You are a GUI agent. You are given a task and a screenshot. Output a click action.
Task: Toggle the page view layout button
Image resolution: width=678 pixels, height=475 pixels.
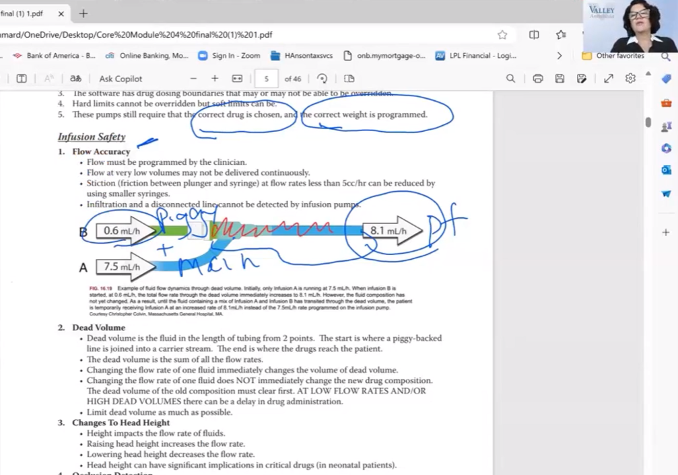click(x=349, y=79)
